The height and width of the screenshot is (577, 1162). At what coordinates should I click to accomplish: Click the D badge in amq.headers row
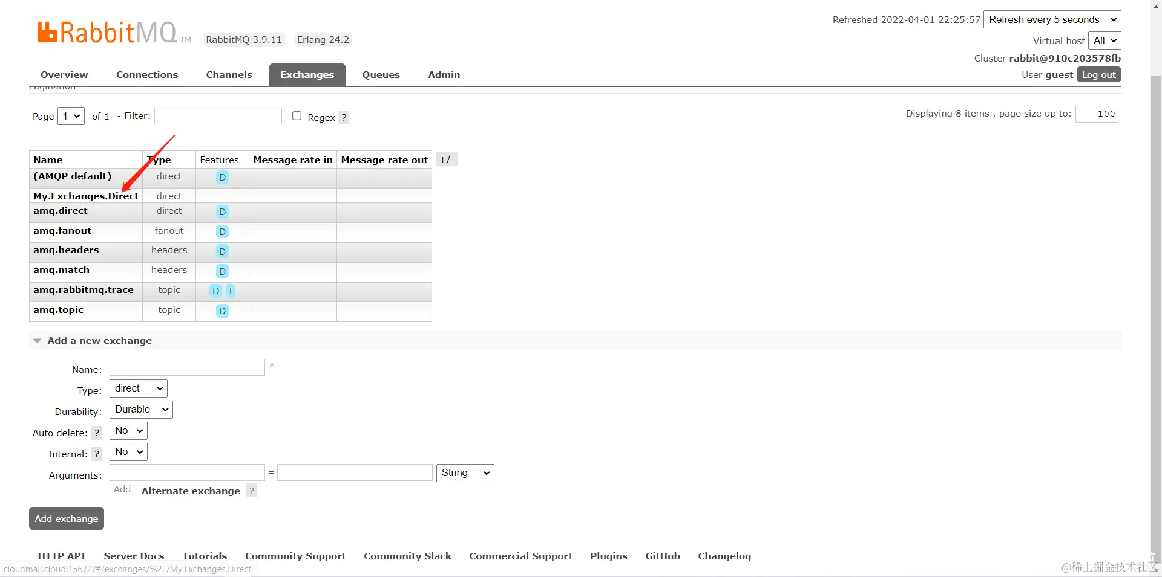pyautogui.click(x=222, y=252)
